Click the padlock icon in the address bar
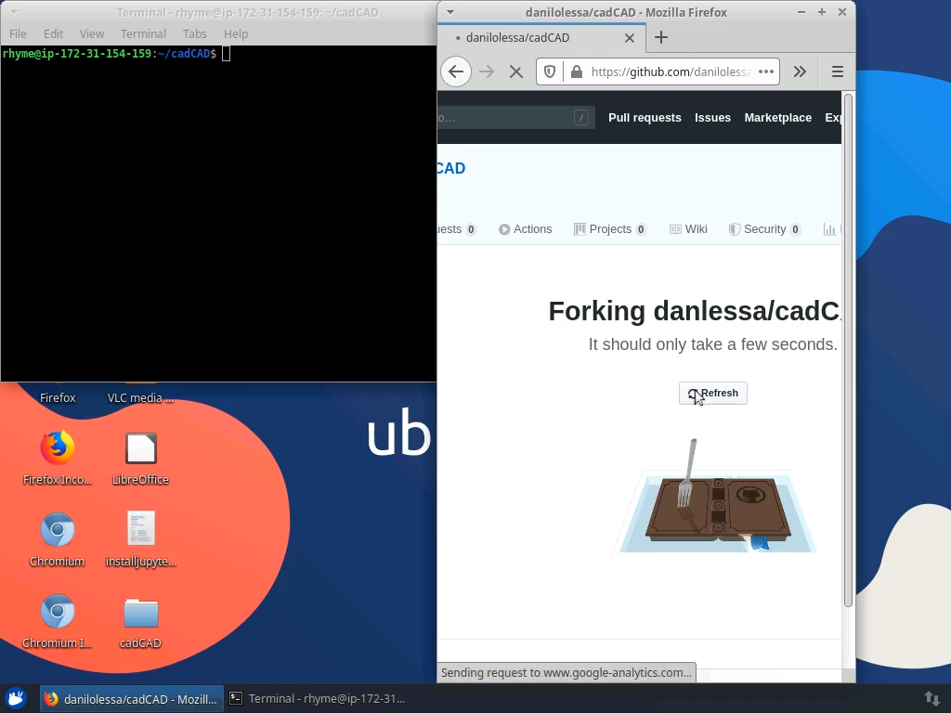Image resolution: width=951 pixels, height=713 pixels. (576, 71)
